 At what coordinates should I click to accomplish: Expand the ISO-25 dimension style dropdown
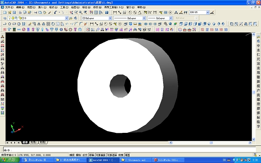tap(208, 13)
